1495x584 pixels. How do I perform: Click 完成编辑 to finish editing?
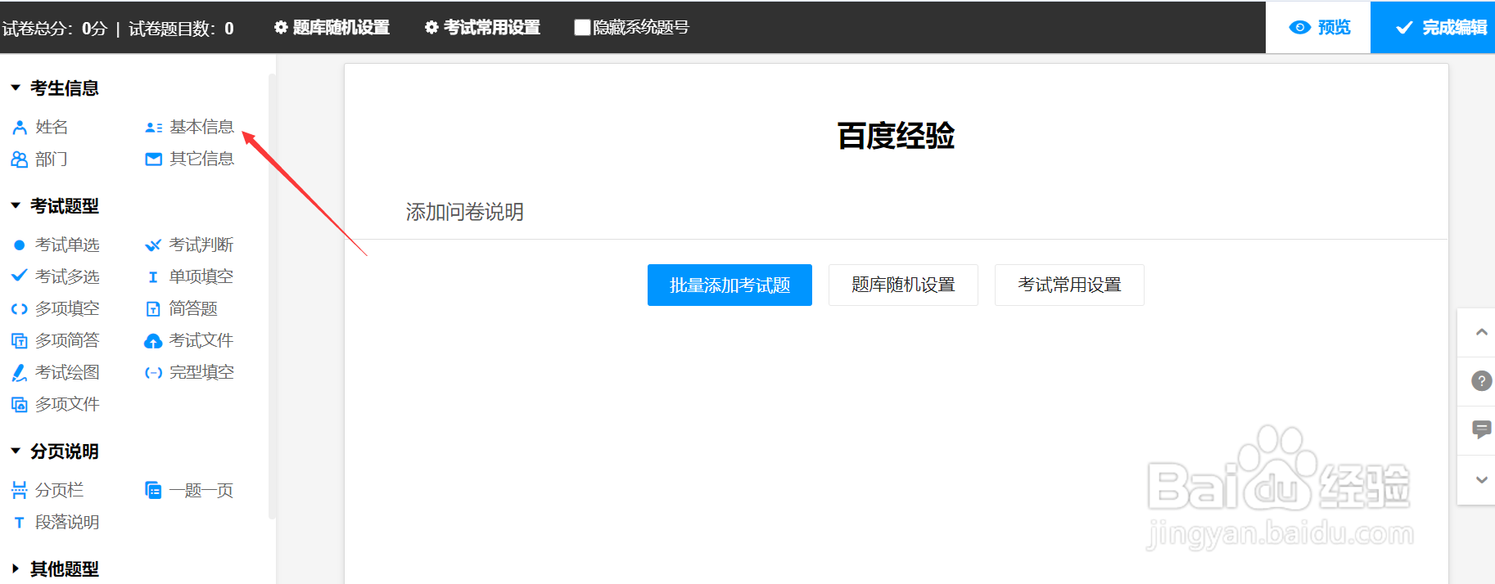click(x=1433, y=28)
